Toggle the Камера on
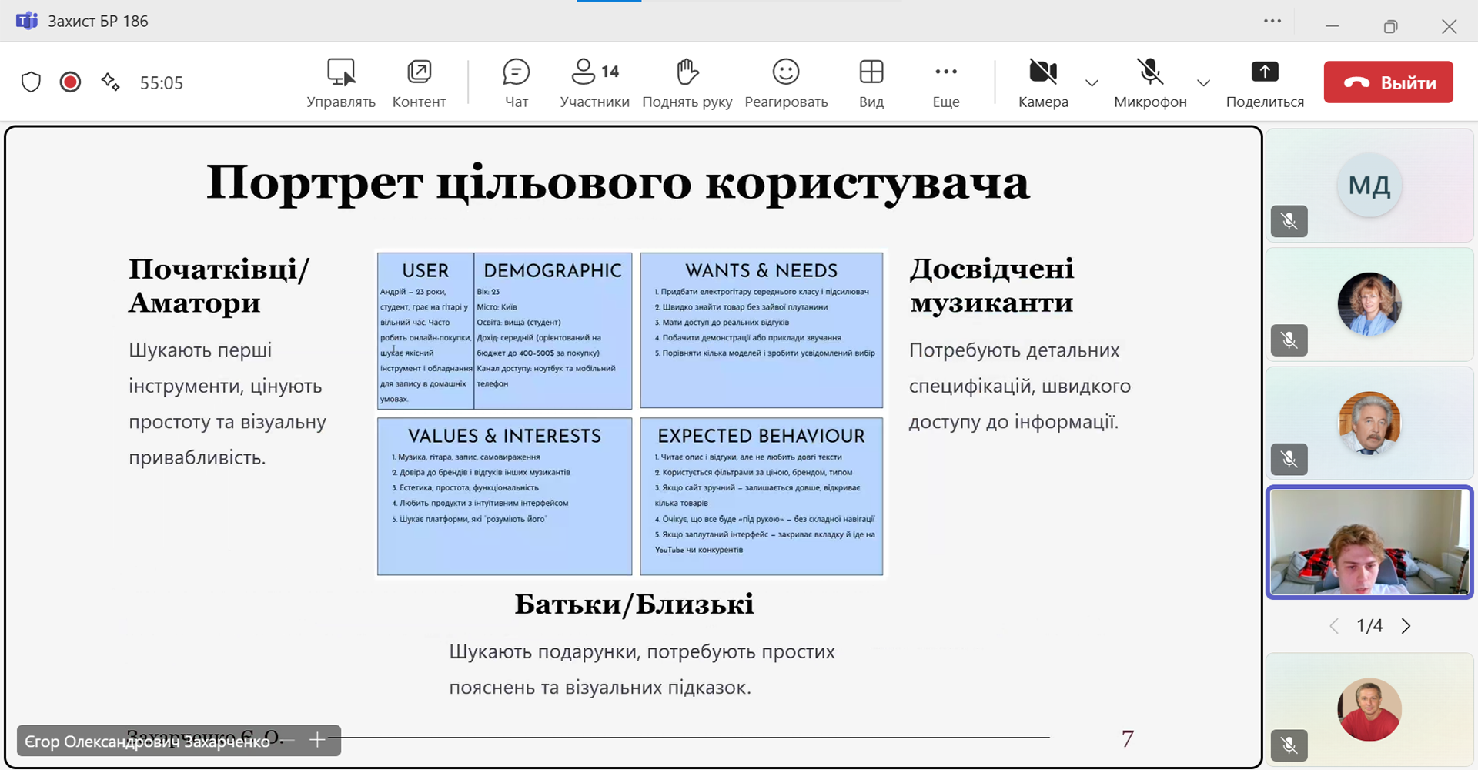The image size is (1478, 770). (1042, 82)
